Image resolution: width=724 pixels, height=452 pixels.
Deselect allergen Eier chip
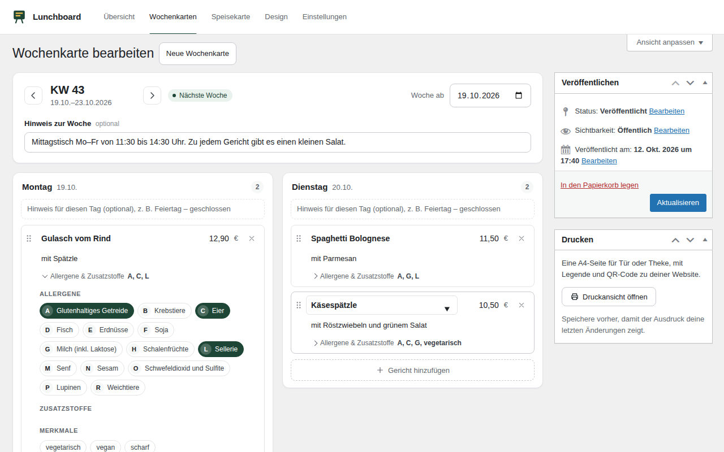(x=213, y=311)
